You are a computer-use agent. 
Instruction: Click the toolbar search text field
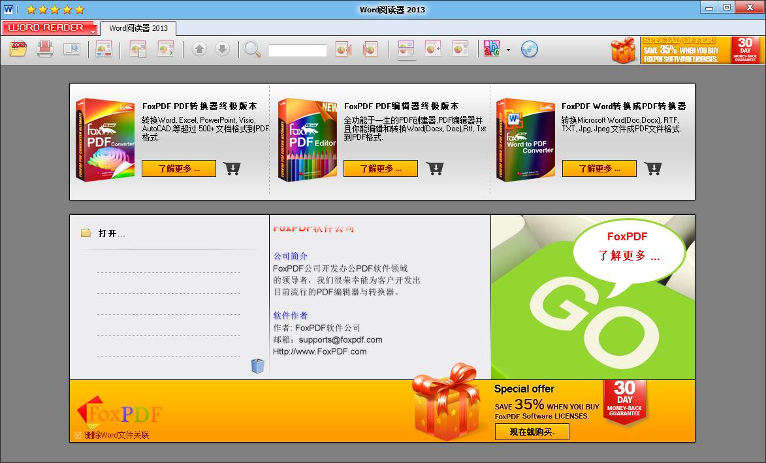pyautogui.click(x=297, y=50)
